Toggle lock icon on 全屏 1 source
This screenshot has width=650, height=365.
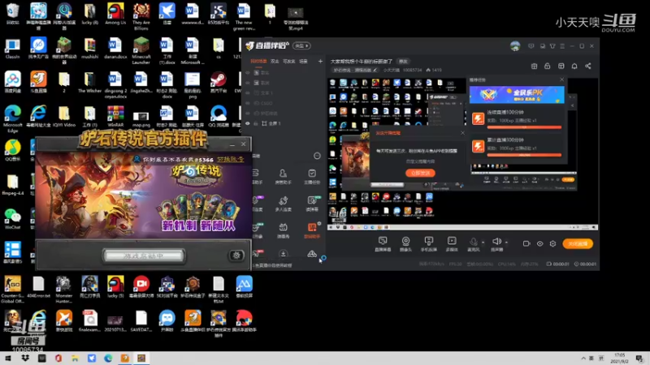256,123
